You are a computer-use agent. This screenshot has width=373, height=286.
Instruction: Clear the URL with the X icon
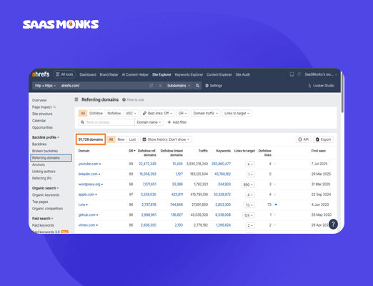[x=160, y=86]
